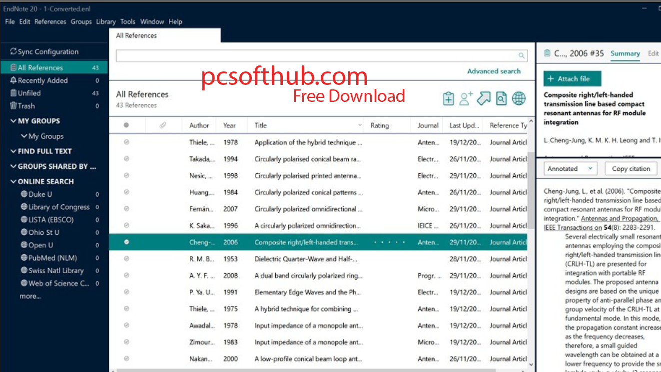Screen dimensions: 661x372
Task: Set rating dots on Cheng 2006 row
Action: tap(390, 242)
